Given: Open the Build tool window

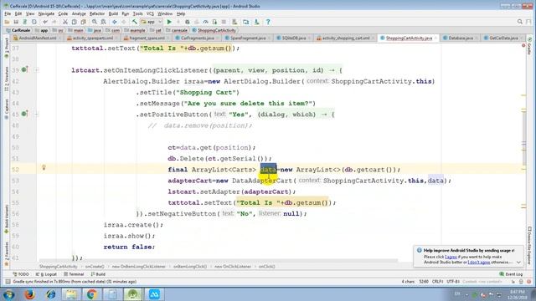Looking at the screenshot, I should (99, 274).
